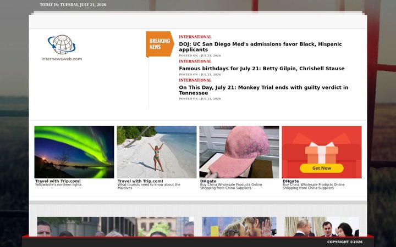Viewport: 396px width, 247px height.
Task: Open the crowd street photo article thumbnail
Action: click(116, 227)
